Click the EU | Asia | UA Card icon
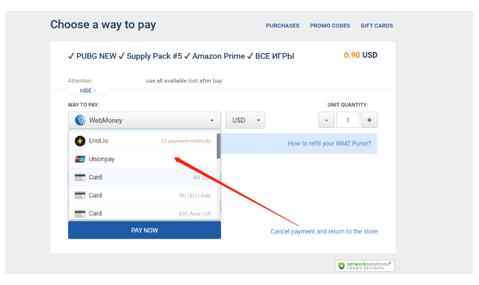 point(80,213)
